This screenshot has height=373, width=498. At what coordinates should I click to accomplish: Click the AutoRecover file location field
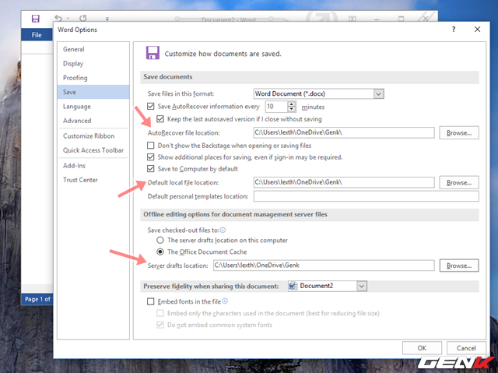344,132
